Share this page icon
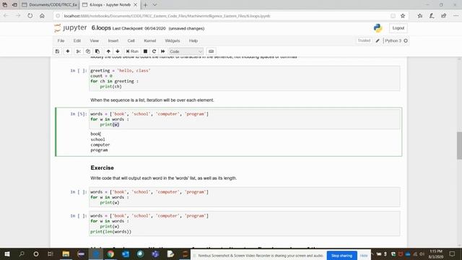 pos(443,16)
